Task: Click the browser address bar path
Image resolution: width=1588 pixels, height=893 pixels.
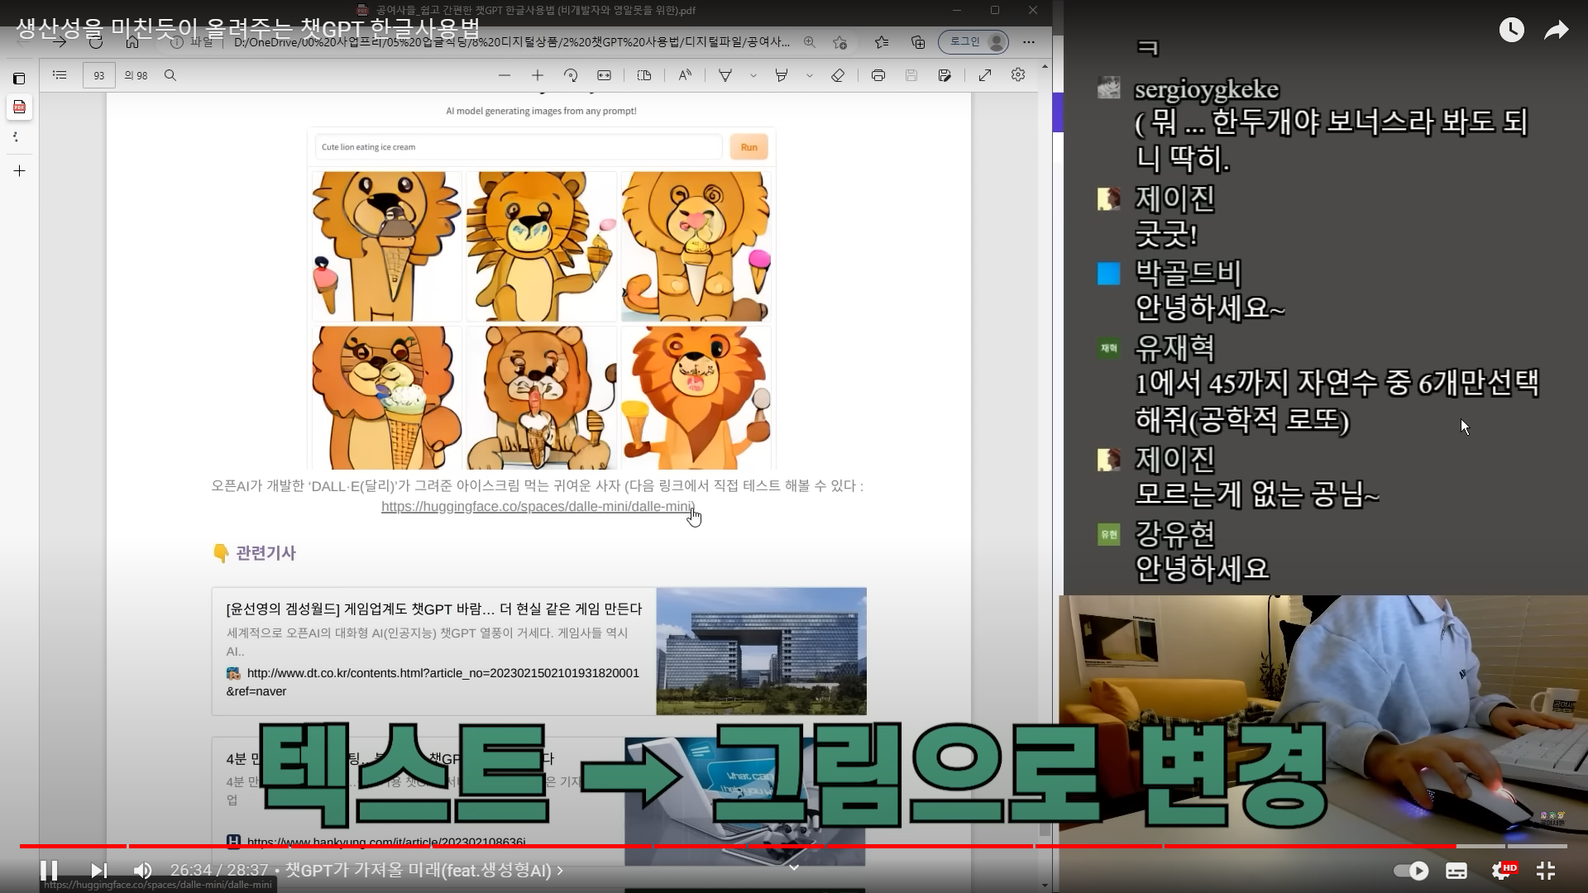Action: 511,41
